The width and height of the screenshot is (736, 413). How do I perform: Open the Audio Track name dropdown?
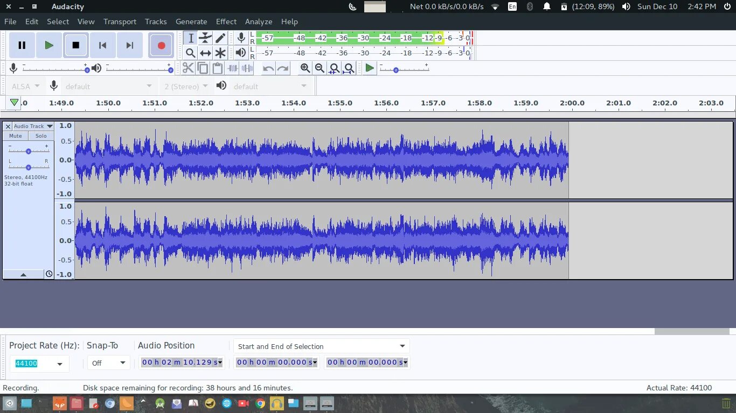click(33, 126)
